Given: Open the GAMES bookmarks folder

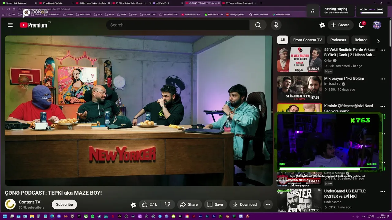Looking at the screenshot, I should point(68,15).
